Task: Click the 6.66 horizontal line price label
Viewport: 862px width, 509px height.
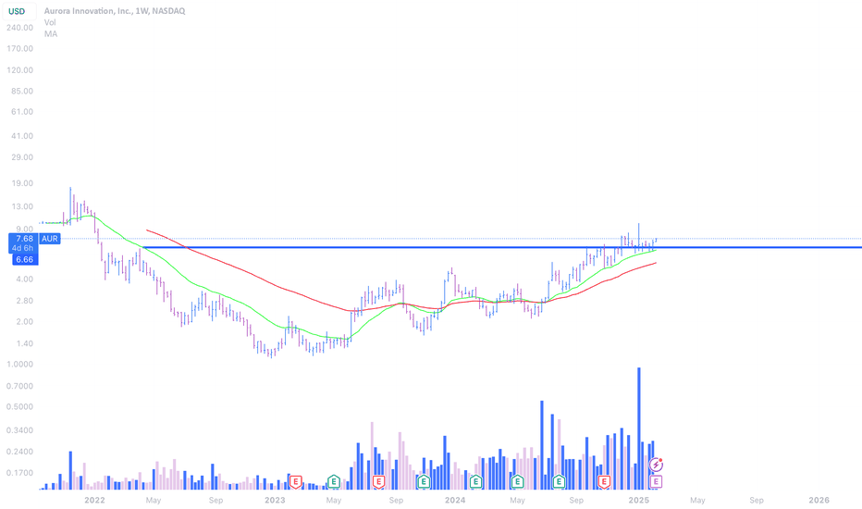Action: pos(24,260)
